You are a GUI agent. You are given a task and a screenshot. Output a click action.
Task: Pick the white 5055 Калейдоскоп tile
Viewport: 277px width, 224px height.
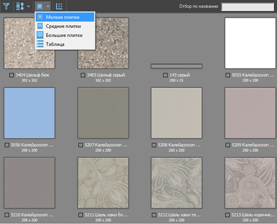tap(250, 43)
